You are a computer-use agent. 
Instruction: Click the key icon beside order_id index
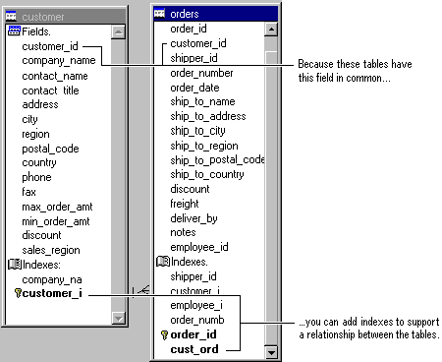(164, 334)
